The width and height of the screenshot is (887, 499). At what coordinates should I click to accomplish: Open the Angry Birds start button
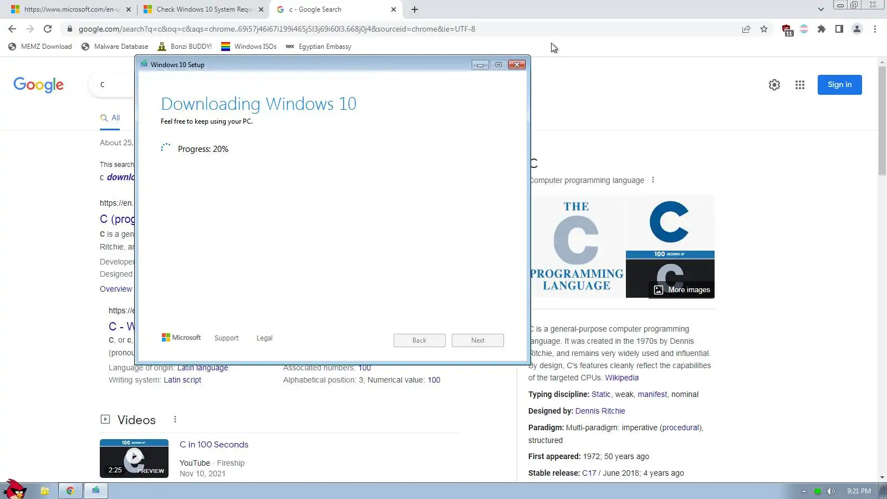coord(14,490)
